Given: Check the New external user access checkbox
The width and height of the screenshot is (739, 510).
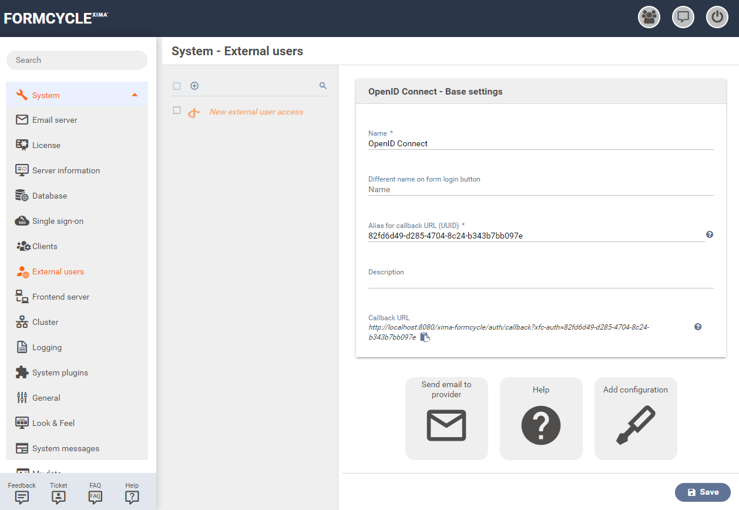Looking at the screenshot, I should (177, 110).
